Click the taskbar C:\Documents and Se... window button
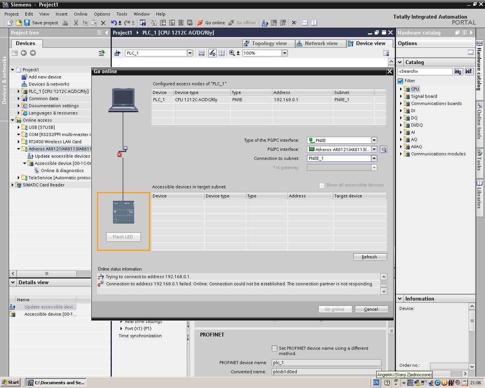The width and height of the screenshot is (485, 388). (x=56, y=382)
